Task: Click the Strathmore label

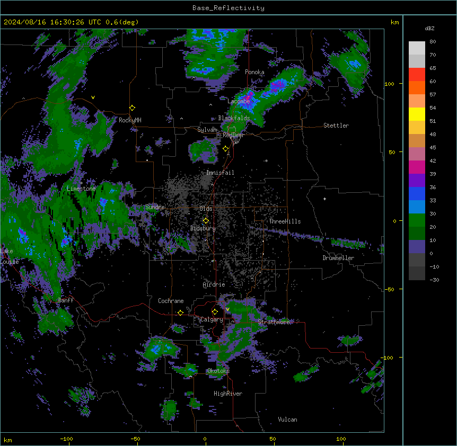Action: pos(274,322)
